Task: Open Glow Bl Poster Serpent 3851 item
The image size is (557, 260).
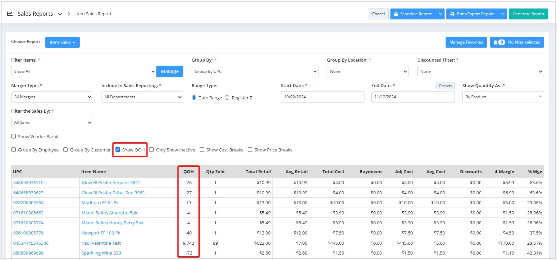Action: click(111, 183)
